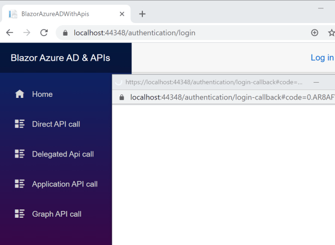Click the Log in link
335x245 pixels.
pos(322,58)
